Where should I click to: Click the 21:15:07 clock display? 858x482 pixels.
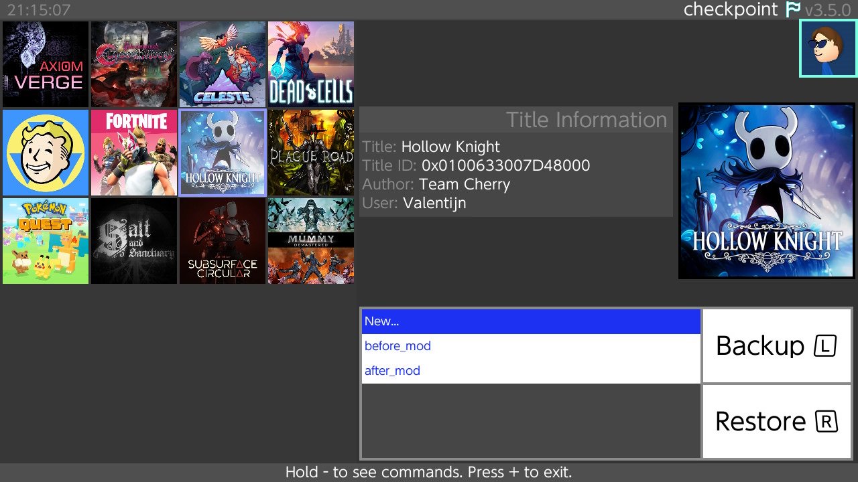[x=39, y=10]
